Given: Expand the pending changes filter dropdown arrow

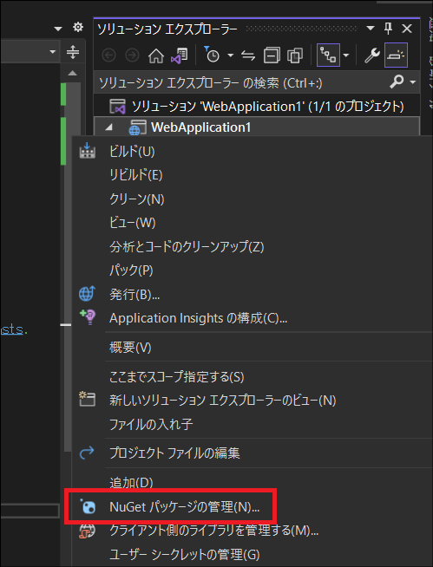Looking at the screenshot, I should point(230,55).
